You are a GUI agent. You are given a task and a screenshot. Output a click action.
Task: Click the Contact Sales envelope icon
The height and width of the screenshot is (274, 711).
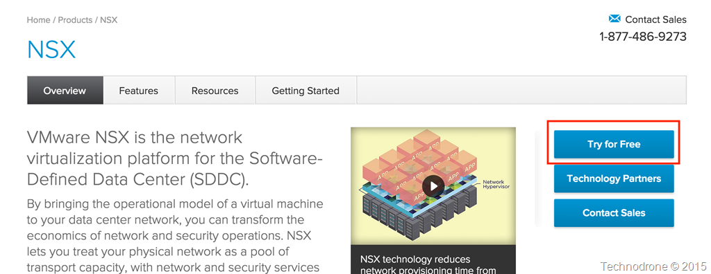coord(614,19)
